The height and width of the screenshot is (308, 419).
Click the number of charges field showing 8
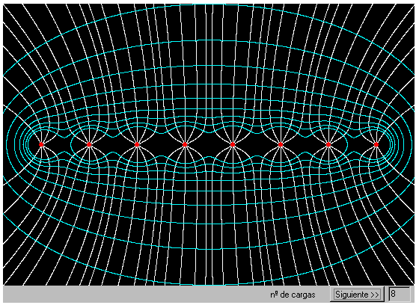400,294
